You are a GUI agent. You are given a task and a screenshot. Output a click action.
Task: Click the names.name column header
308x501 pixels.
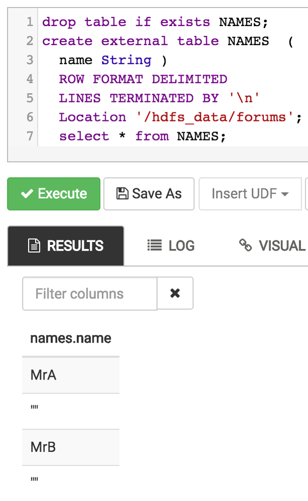pyautogui.click(x=70, y=338)
